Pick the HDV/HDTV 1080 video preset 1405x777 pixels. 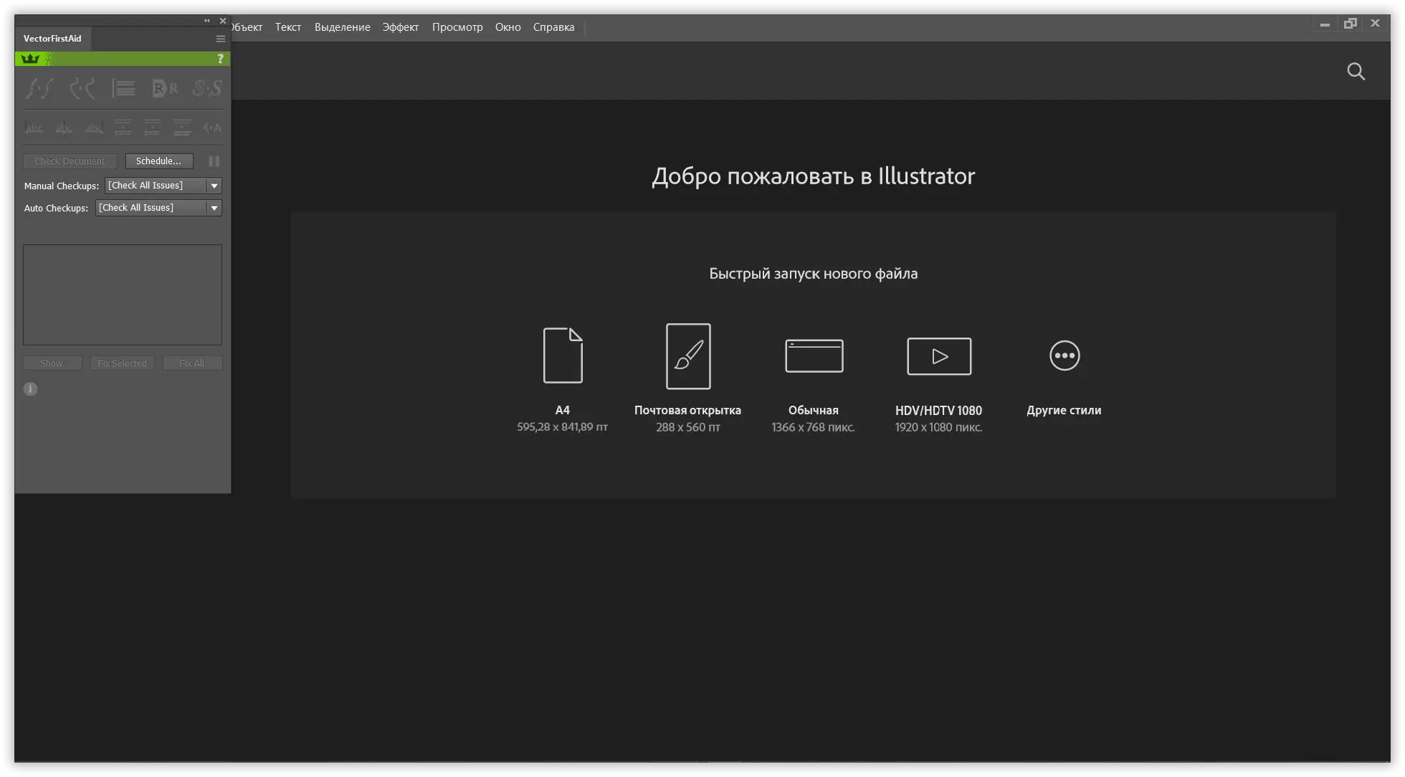pos(939,356)
